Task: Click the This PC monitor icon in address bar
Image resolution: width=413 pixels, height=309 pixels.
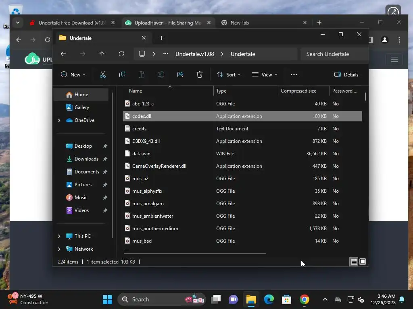Action: tap(142, 54)
